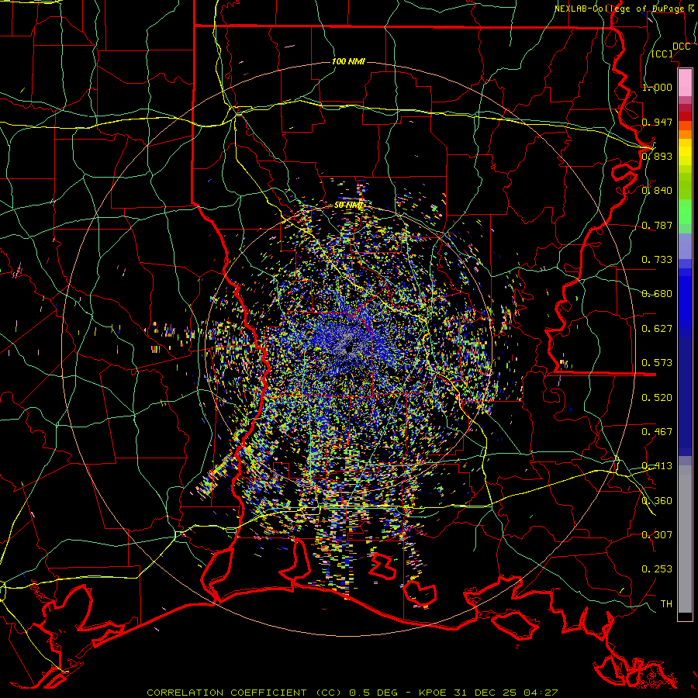Pick the gray band of the color bar
The height and width of the screenshot is (698, 698).
[685, 539]
